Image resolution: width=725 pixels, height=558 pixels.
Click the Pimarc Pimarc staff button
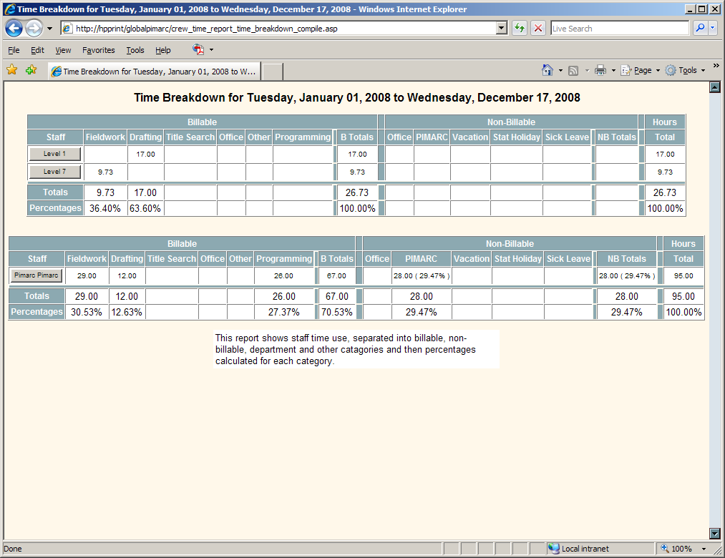[x=37, y=275]
